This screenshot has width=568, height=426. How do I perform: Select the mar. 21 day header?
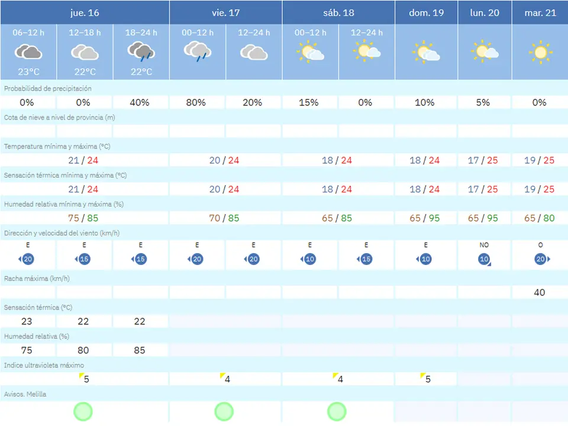pyautogui.click(x=540, y=12)
